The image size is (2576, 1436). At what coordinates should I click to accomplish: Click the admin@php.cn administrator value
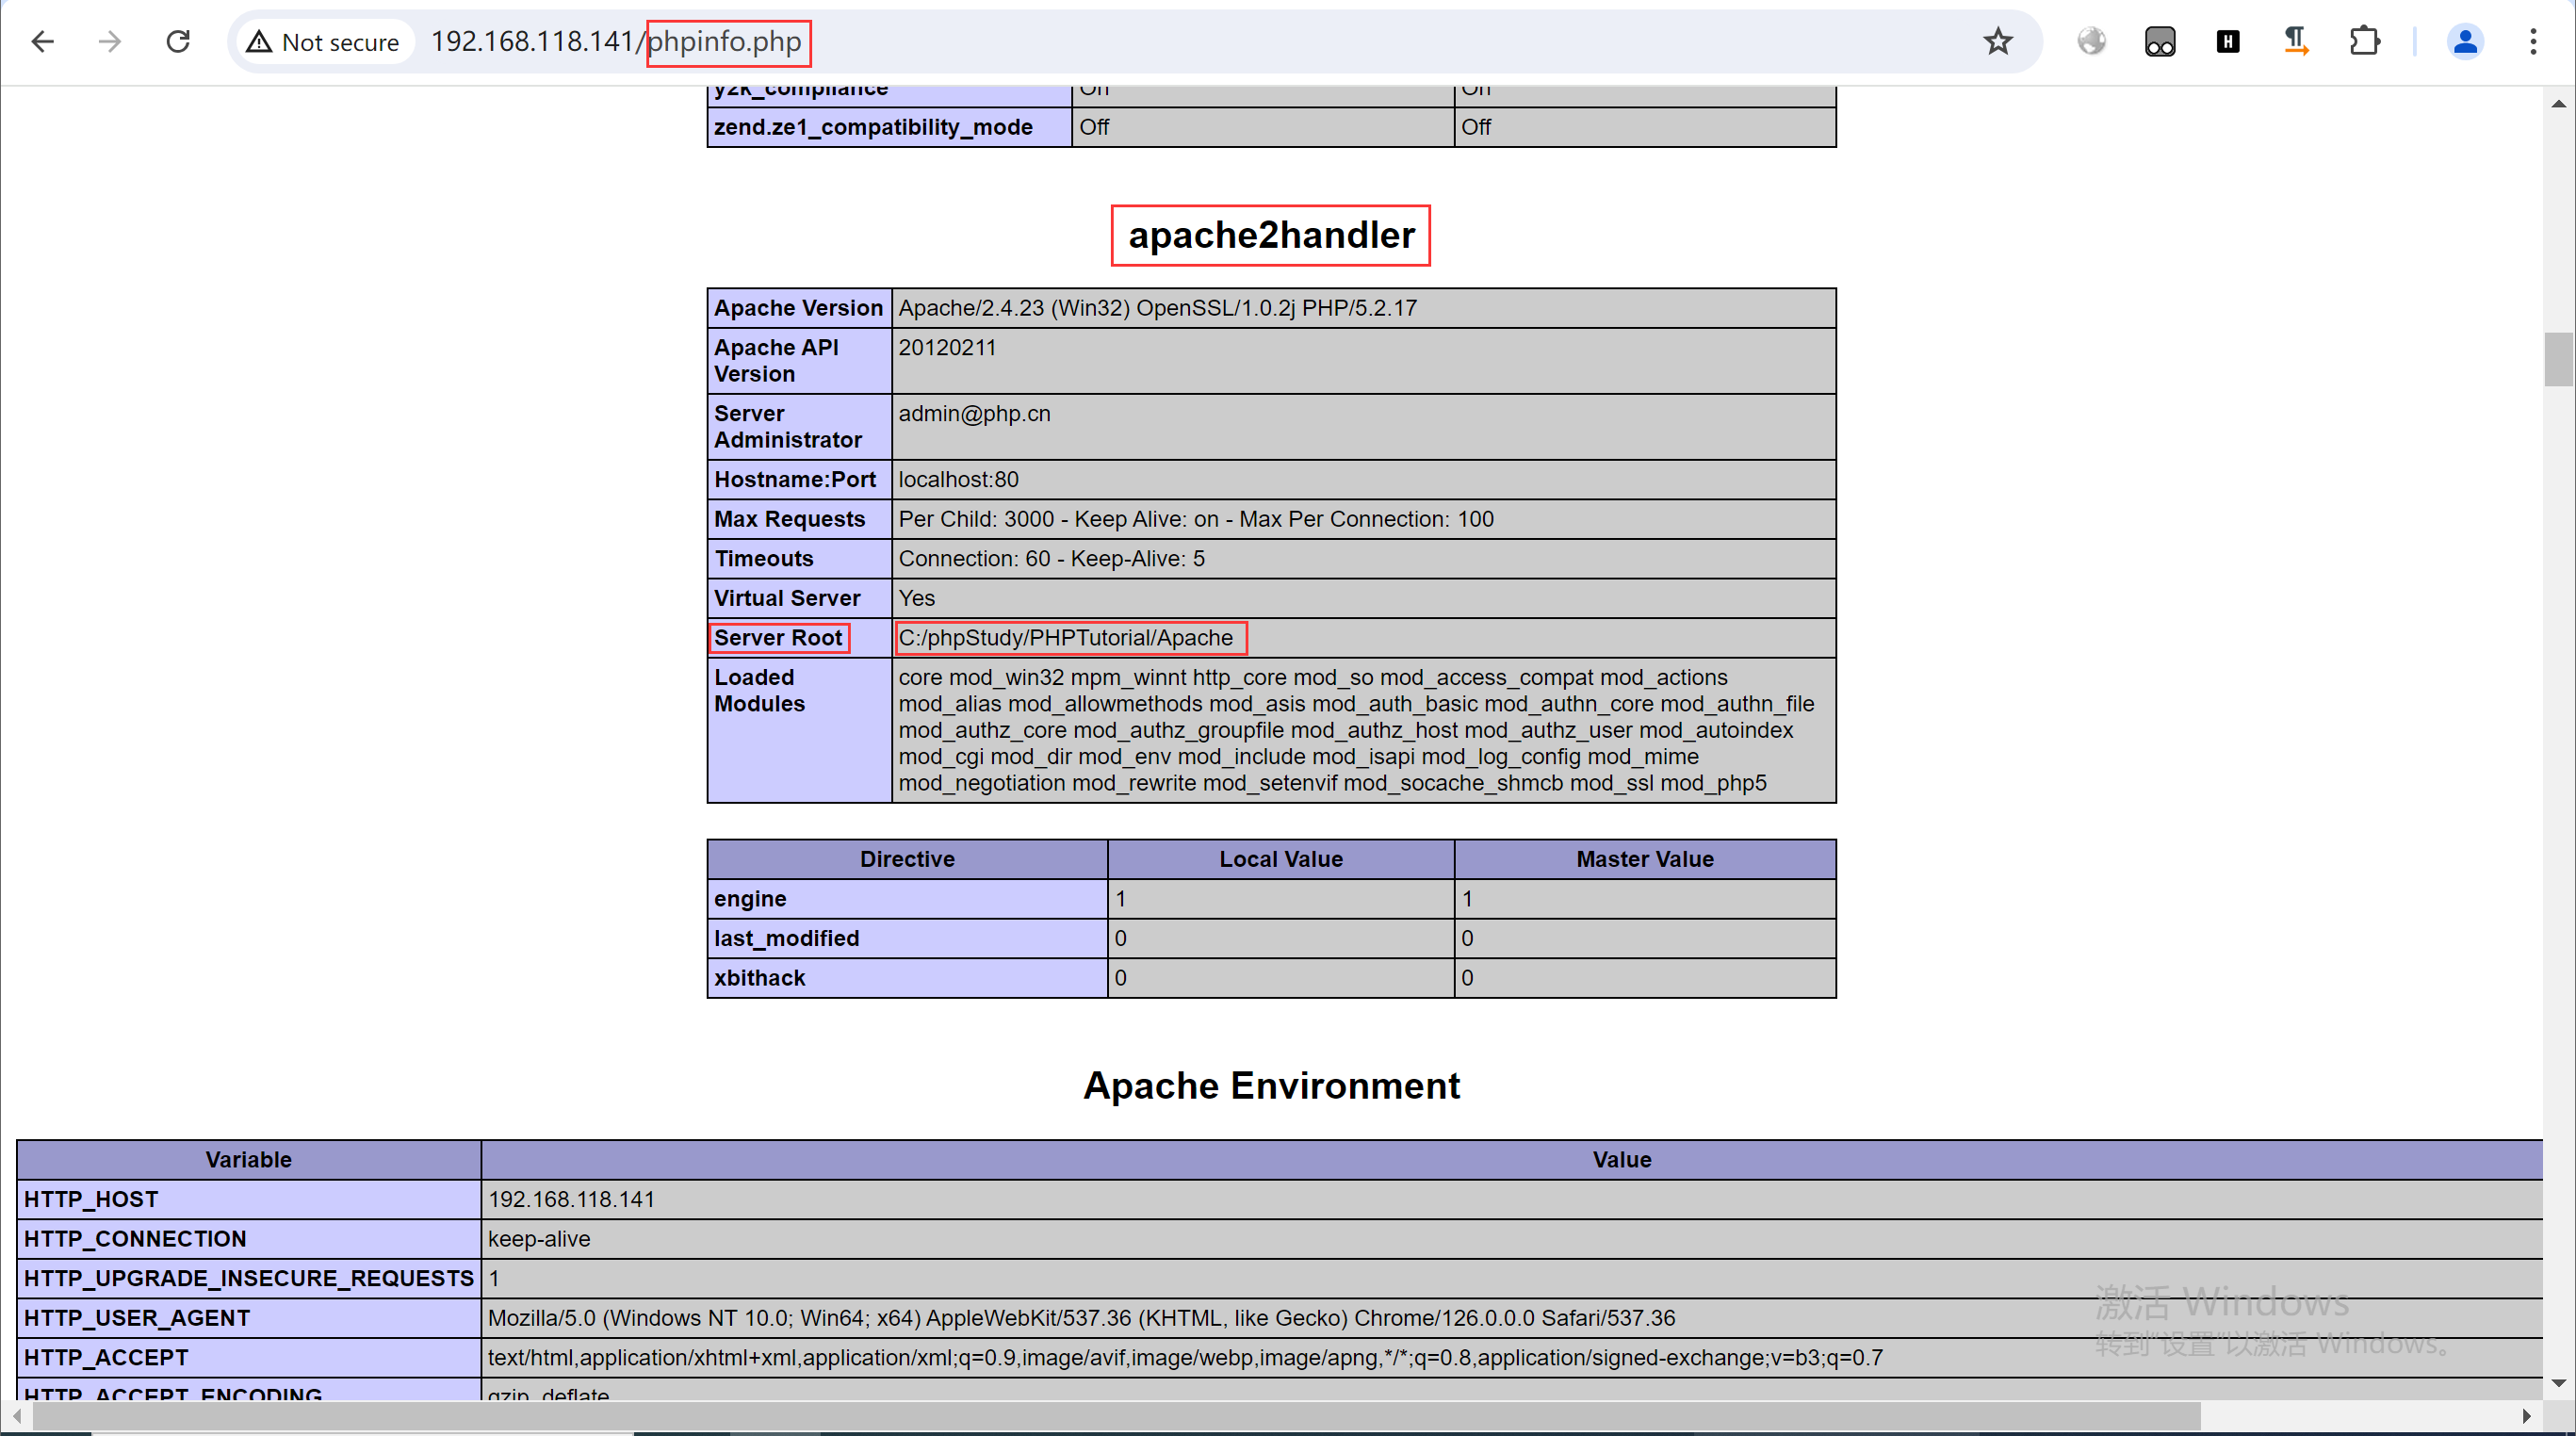point(974,413)
